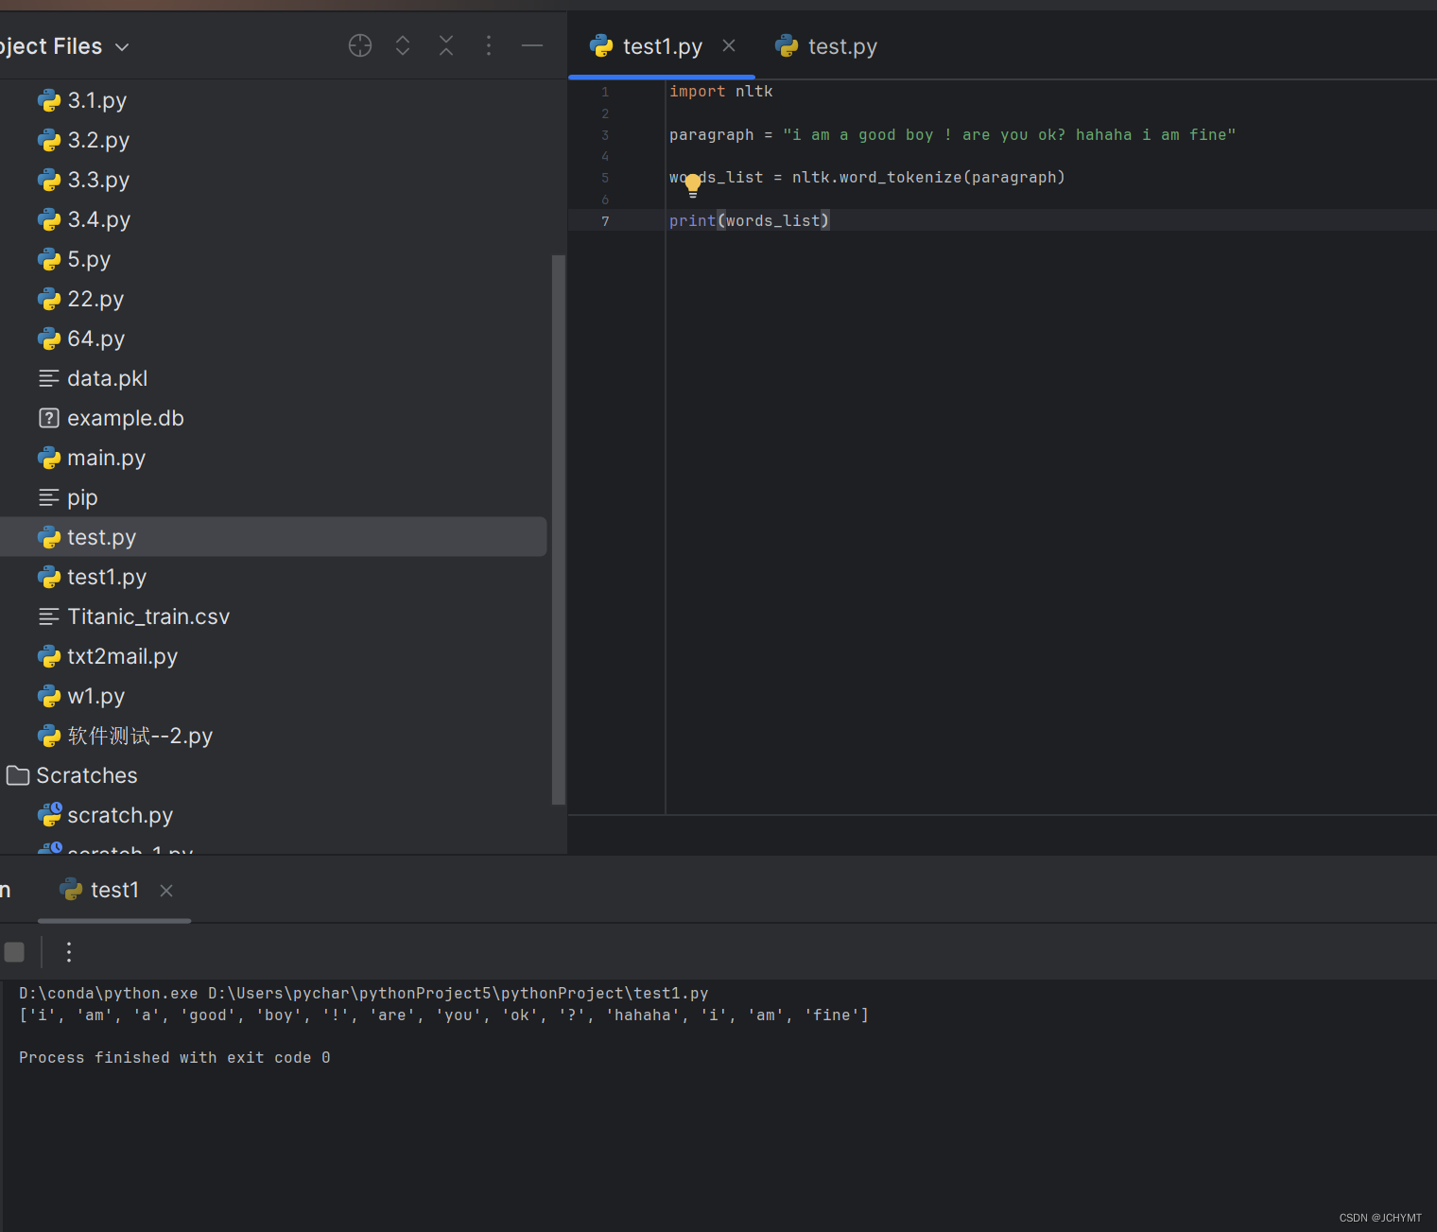
Task: Click line number 7 in the editor gutter
Action: [605, 220]
